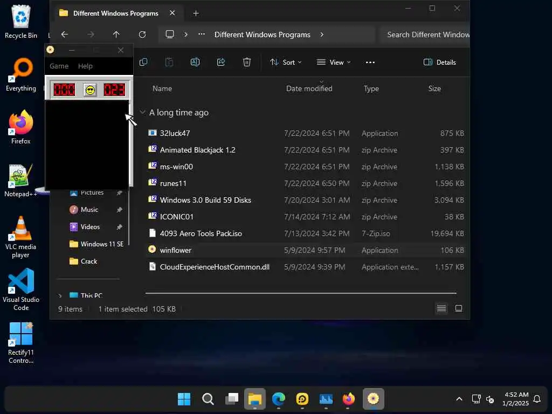
Task: Open Everything desktop shortcut
Action: [x=21, y=74]
